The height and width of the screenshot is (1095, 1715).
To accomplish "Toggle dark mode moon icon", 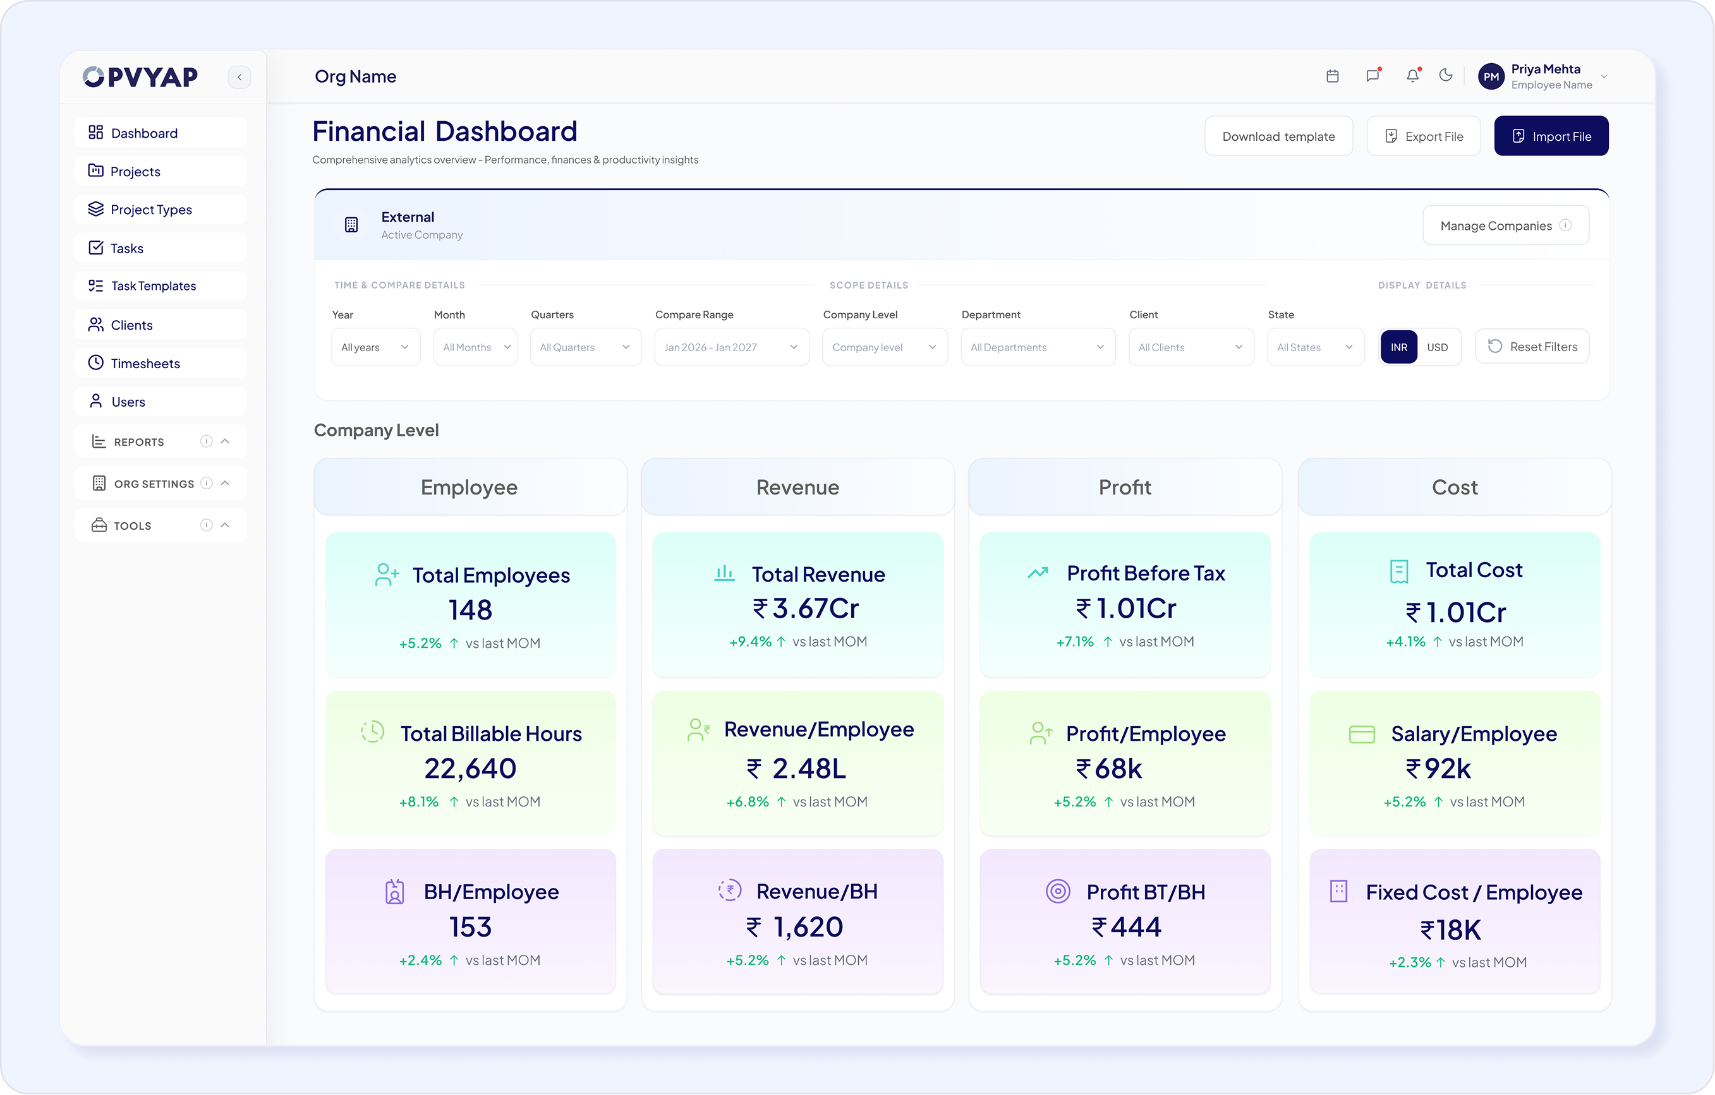I will (x=1446, y=76).
